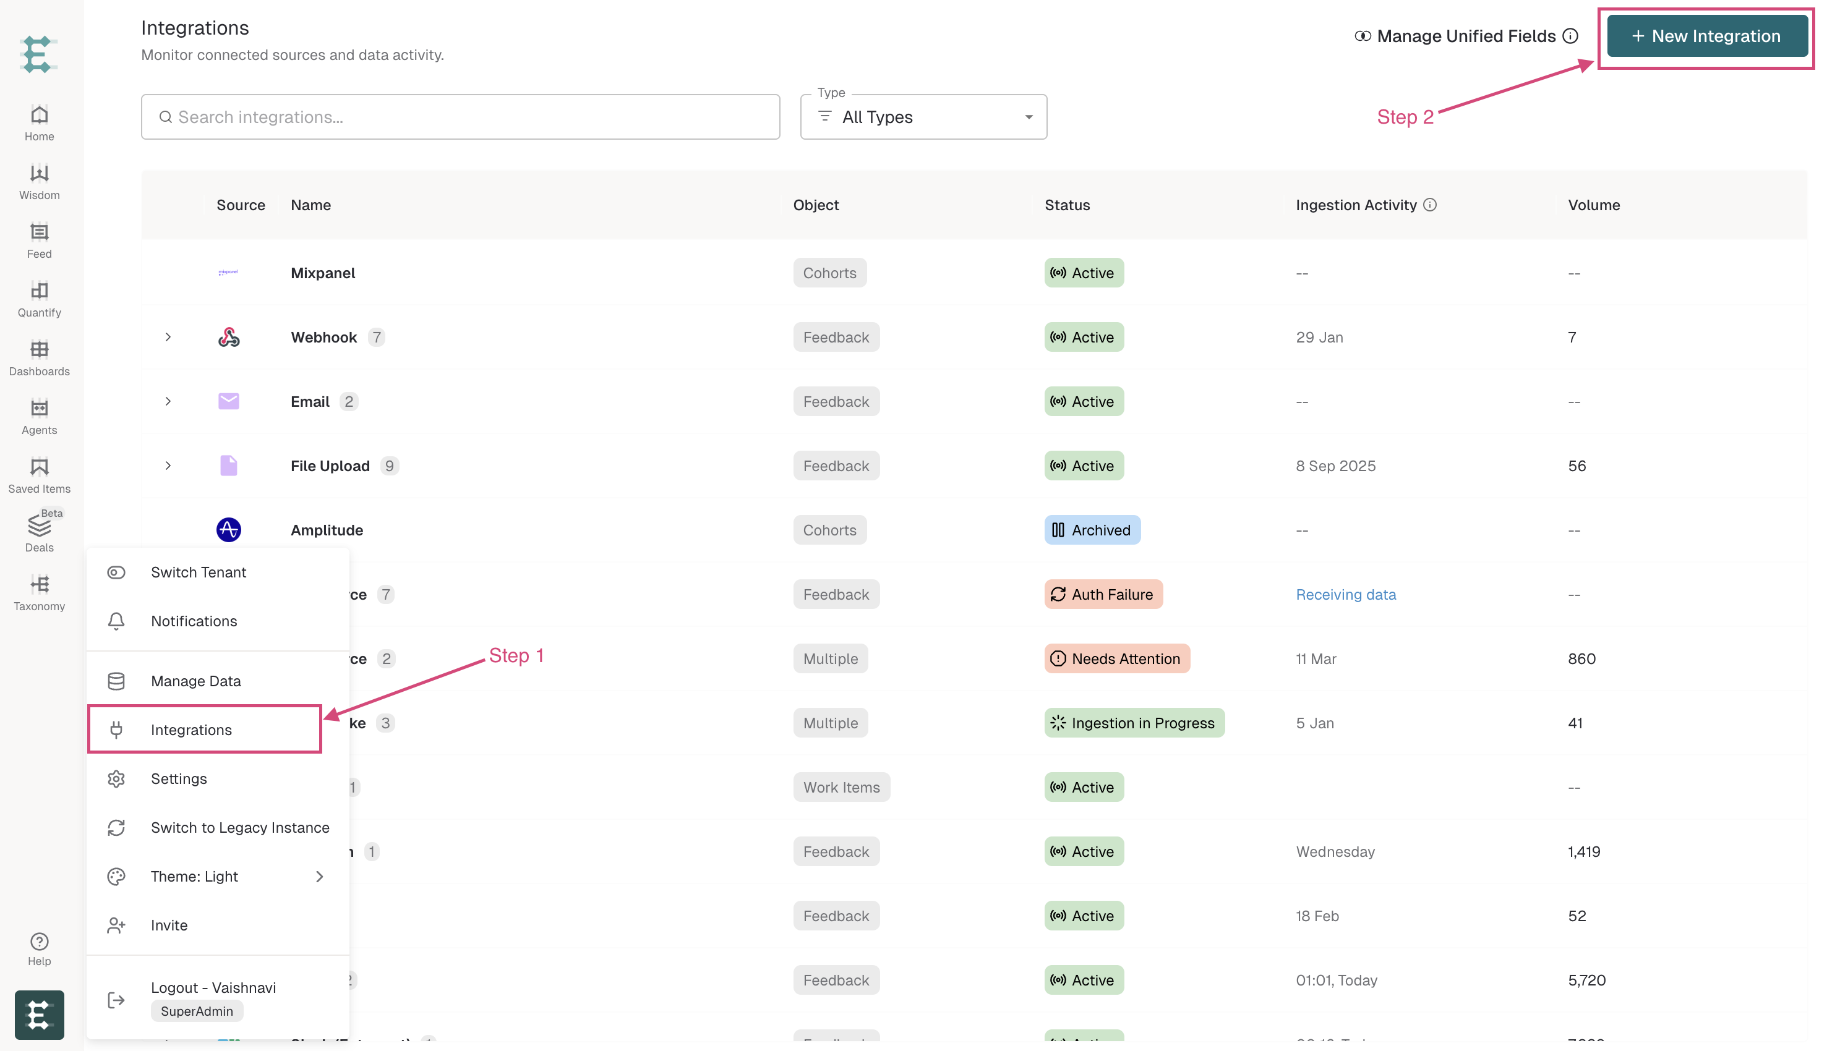Focus the Search integrations field
Screen dimensions: 1827x1051
pos(460,117)
